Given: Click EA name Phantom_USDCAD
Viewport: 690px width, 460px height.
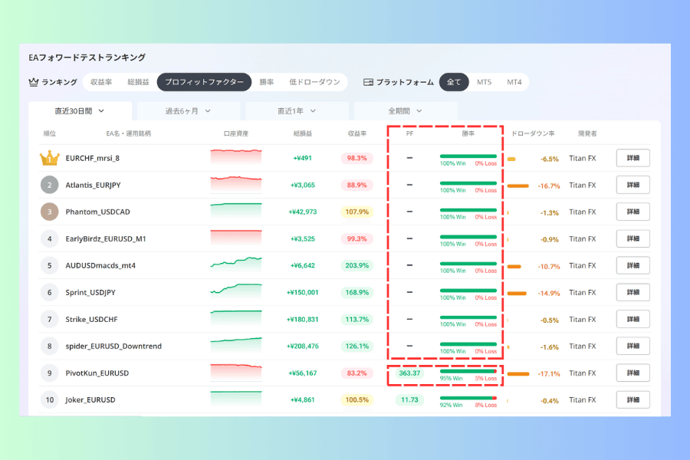Looking at the screenshot, I should pyautogui.click(x=97, y=212).
